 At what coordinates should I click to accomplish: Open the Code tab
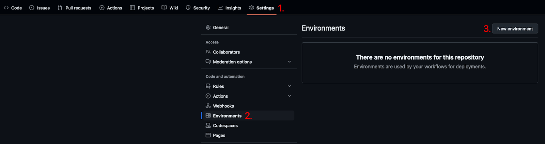point(13,8)
